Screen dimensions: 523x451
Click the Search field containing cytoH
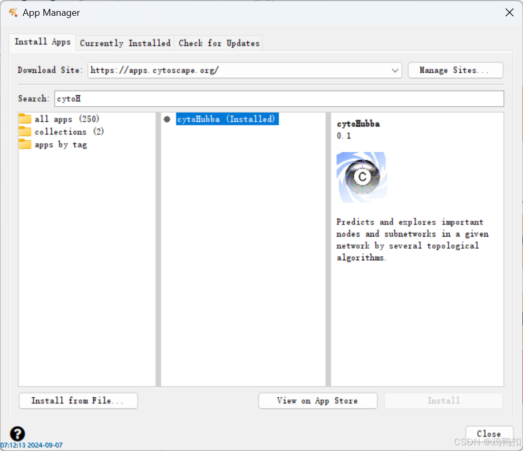279,99
